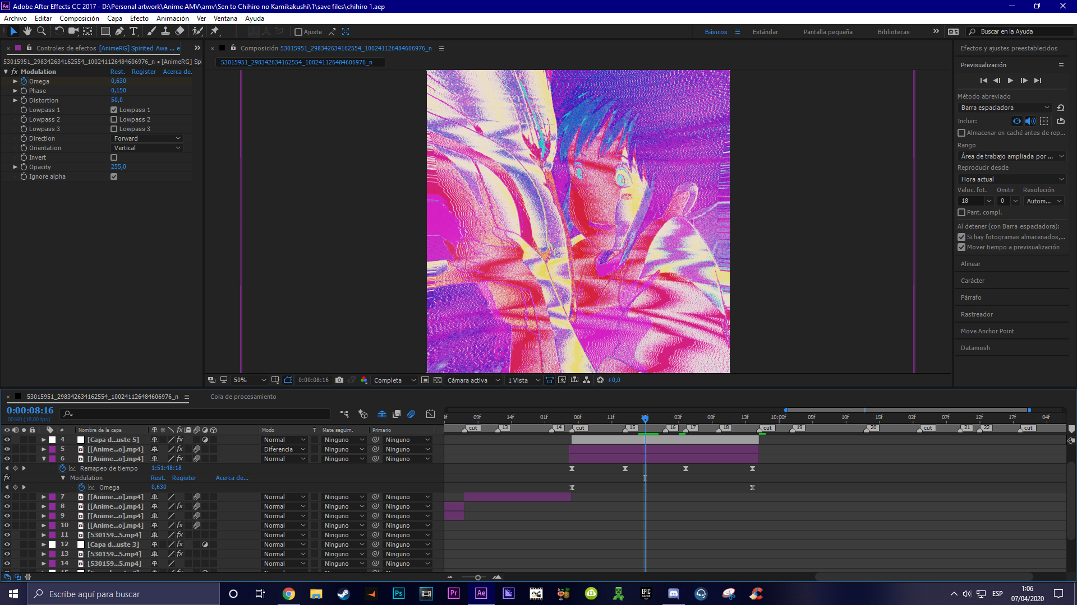Screen dimensions: 1077x605
Task: Hide layer 7 with its visibility eye
Action: 7,496
